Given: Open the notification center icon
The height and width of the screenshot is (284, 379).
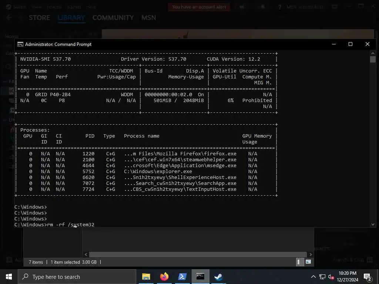Looking at the screenshot, I should [x=367, y=277].
